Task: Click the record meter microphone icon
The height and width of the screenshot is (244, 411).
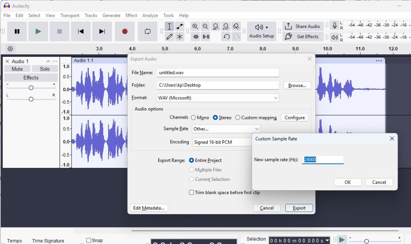Action: (335, 25)
